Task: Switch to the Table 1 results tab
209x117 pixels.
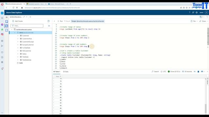Action: [57, 71]
